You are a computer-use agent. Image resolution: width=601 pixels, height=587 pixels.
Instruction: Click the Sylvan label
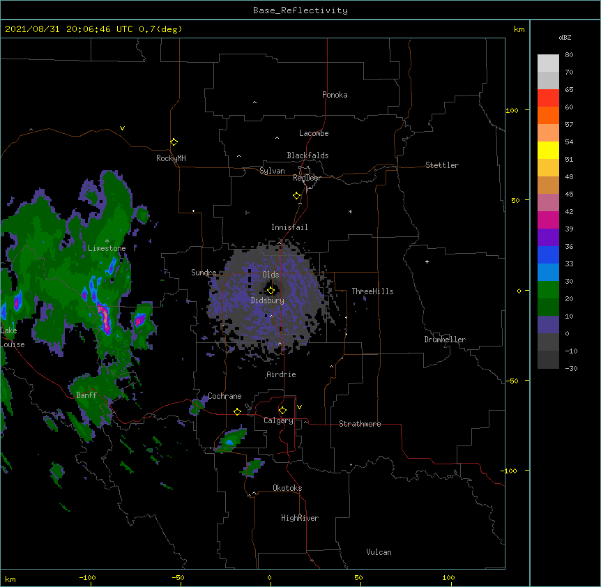tap(272, 171)
